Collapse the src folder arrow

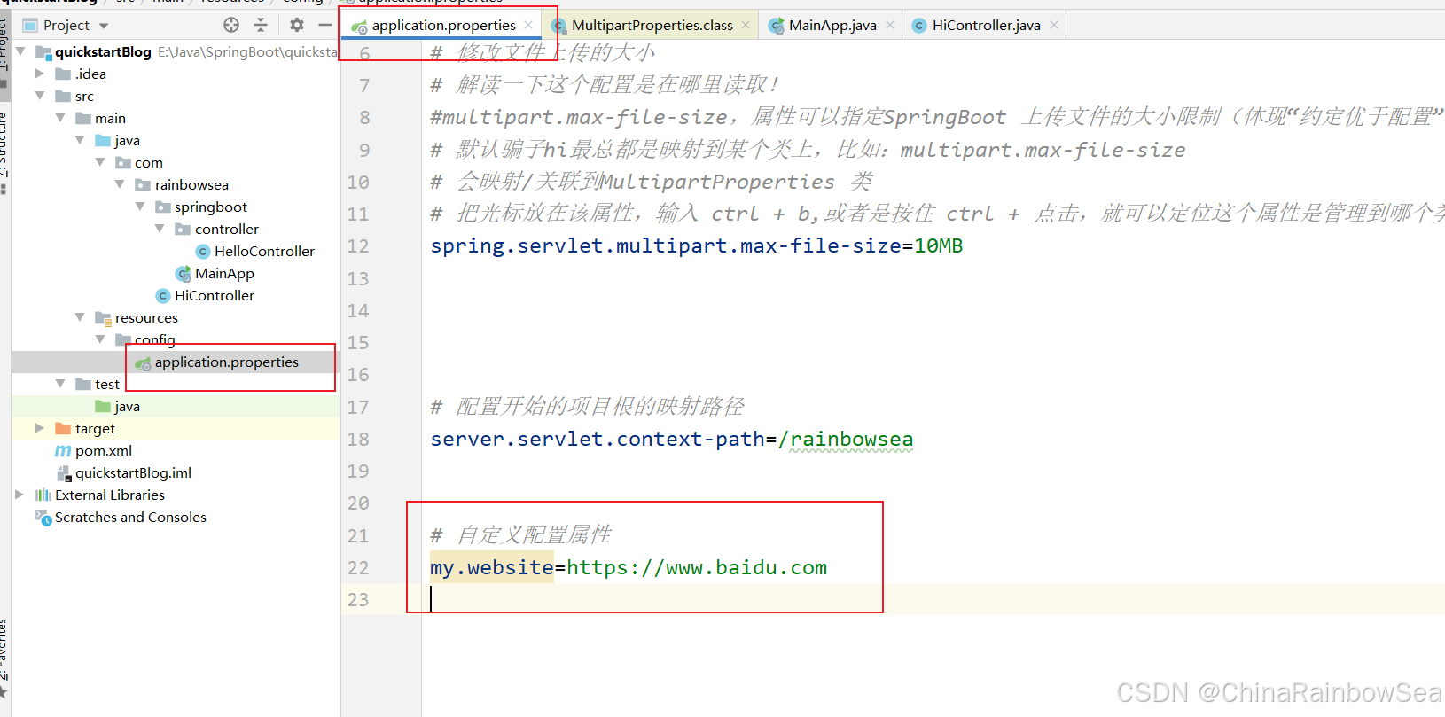pyautogui.click(x=40, y=96)
